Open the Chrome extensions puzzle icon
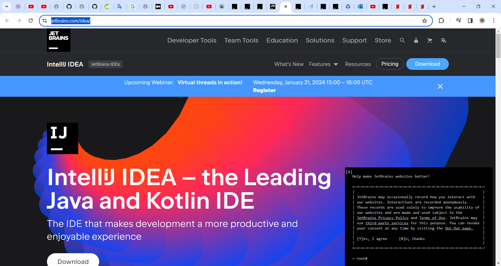 click(x=441, y=21)
